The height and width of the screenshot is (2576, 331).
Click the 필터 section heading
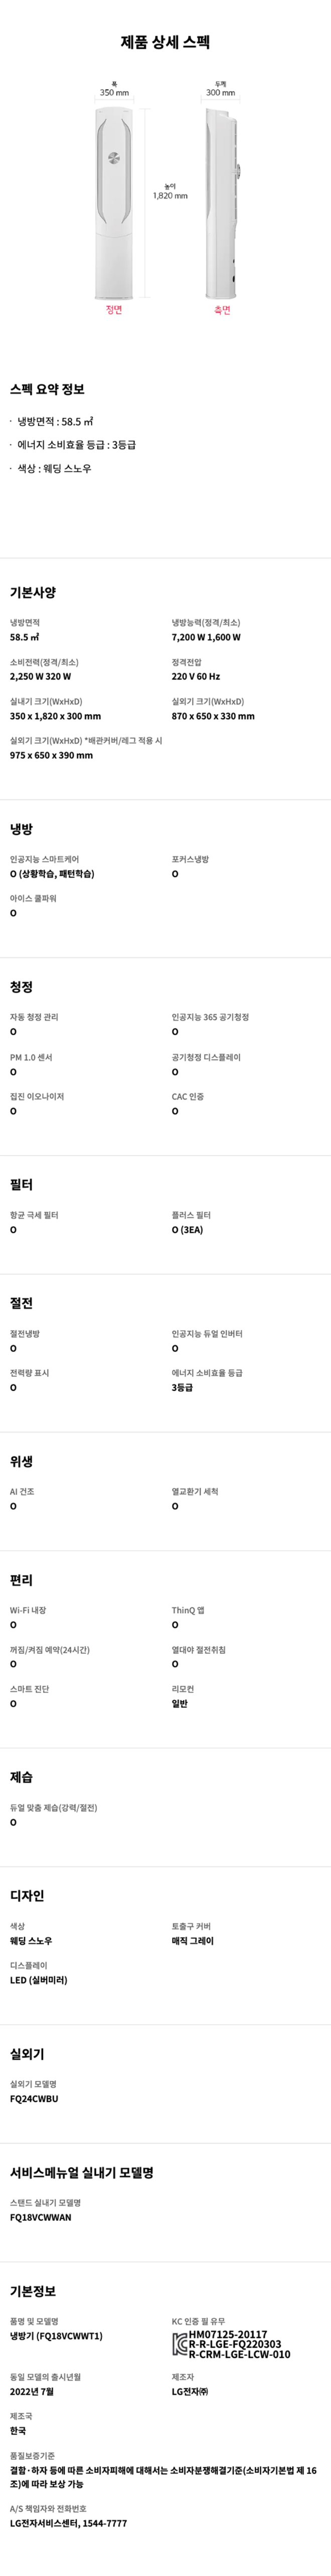(21, 1185)
